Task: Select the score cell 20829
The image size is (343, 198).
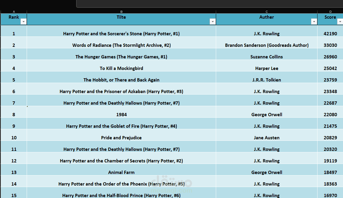Action: click(x=330, y=135)
